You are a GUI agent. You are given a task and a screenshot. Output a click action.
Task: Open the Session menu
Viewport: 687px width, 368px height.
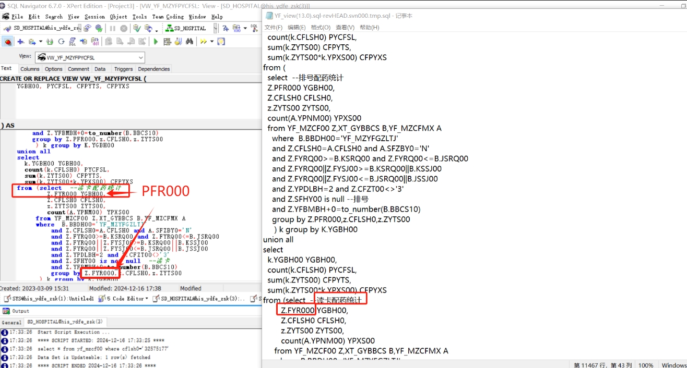(94, 17)
